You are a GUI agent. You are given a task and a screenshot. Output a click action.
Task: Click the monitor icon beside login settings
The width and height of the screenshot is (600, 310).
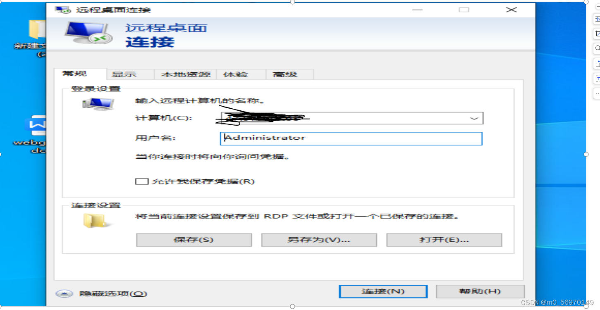click(98, 104)
